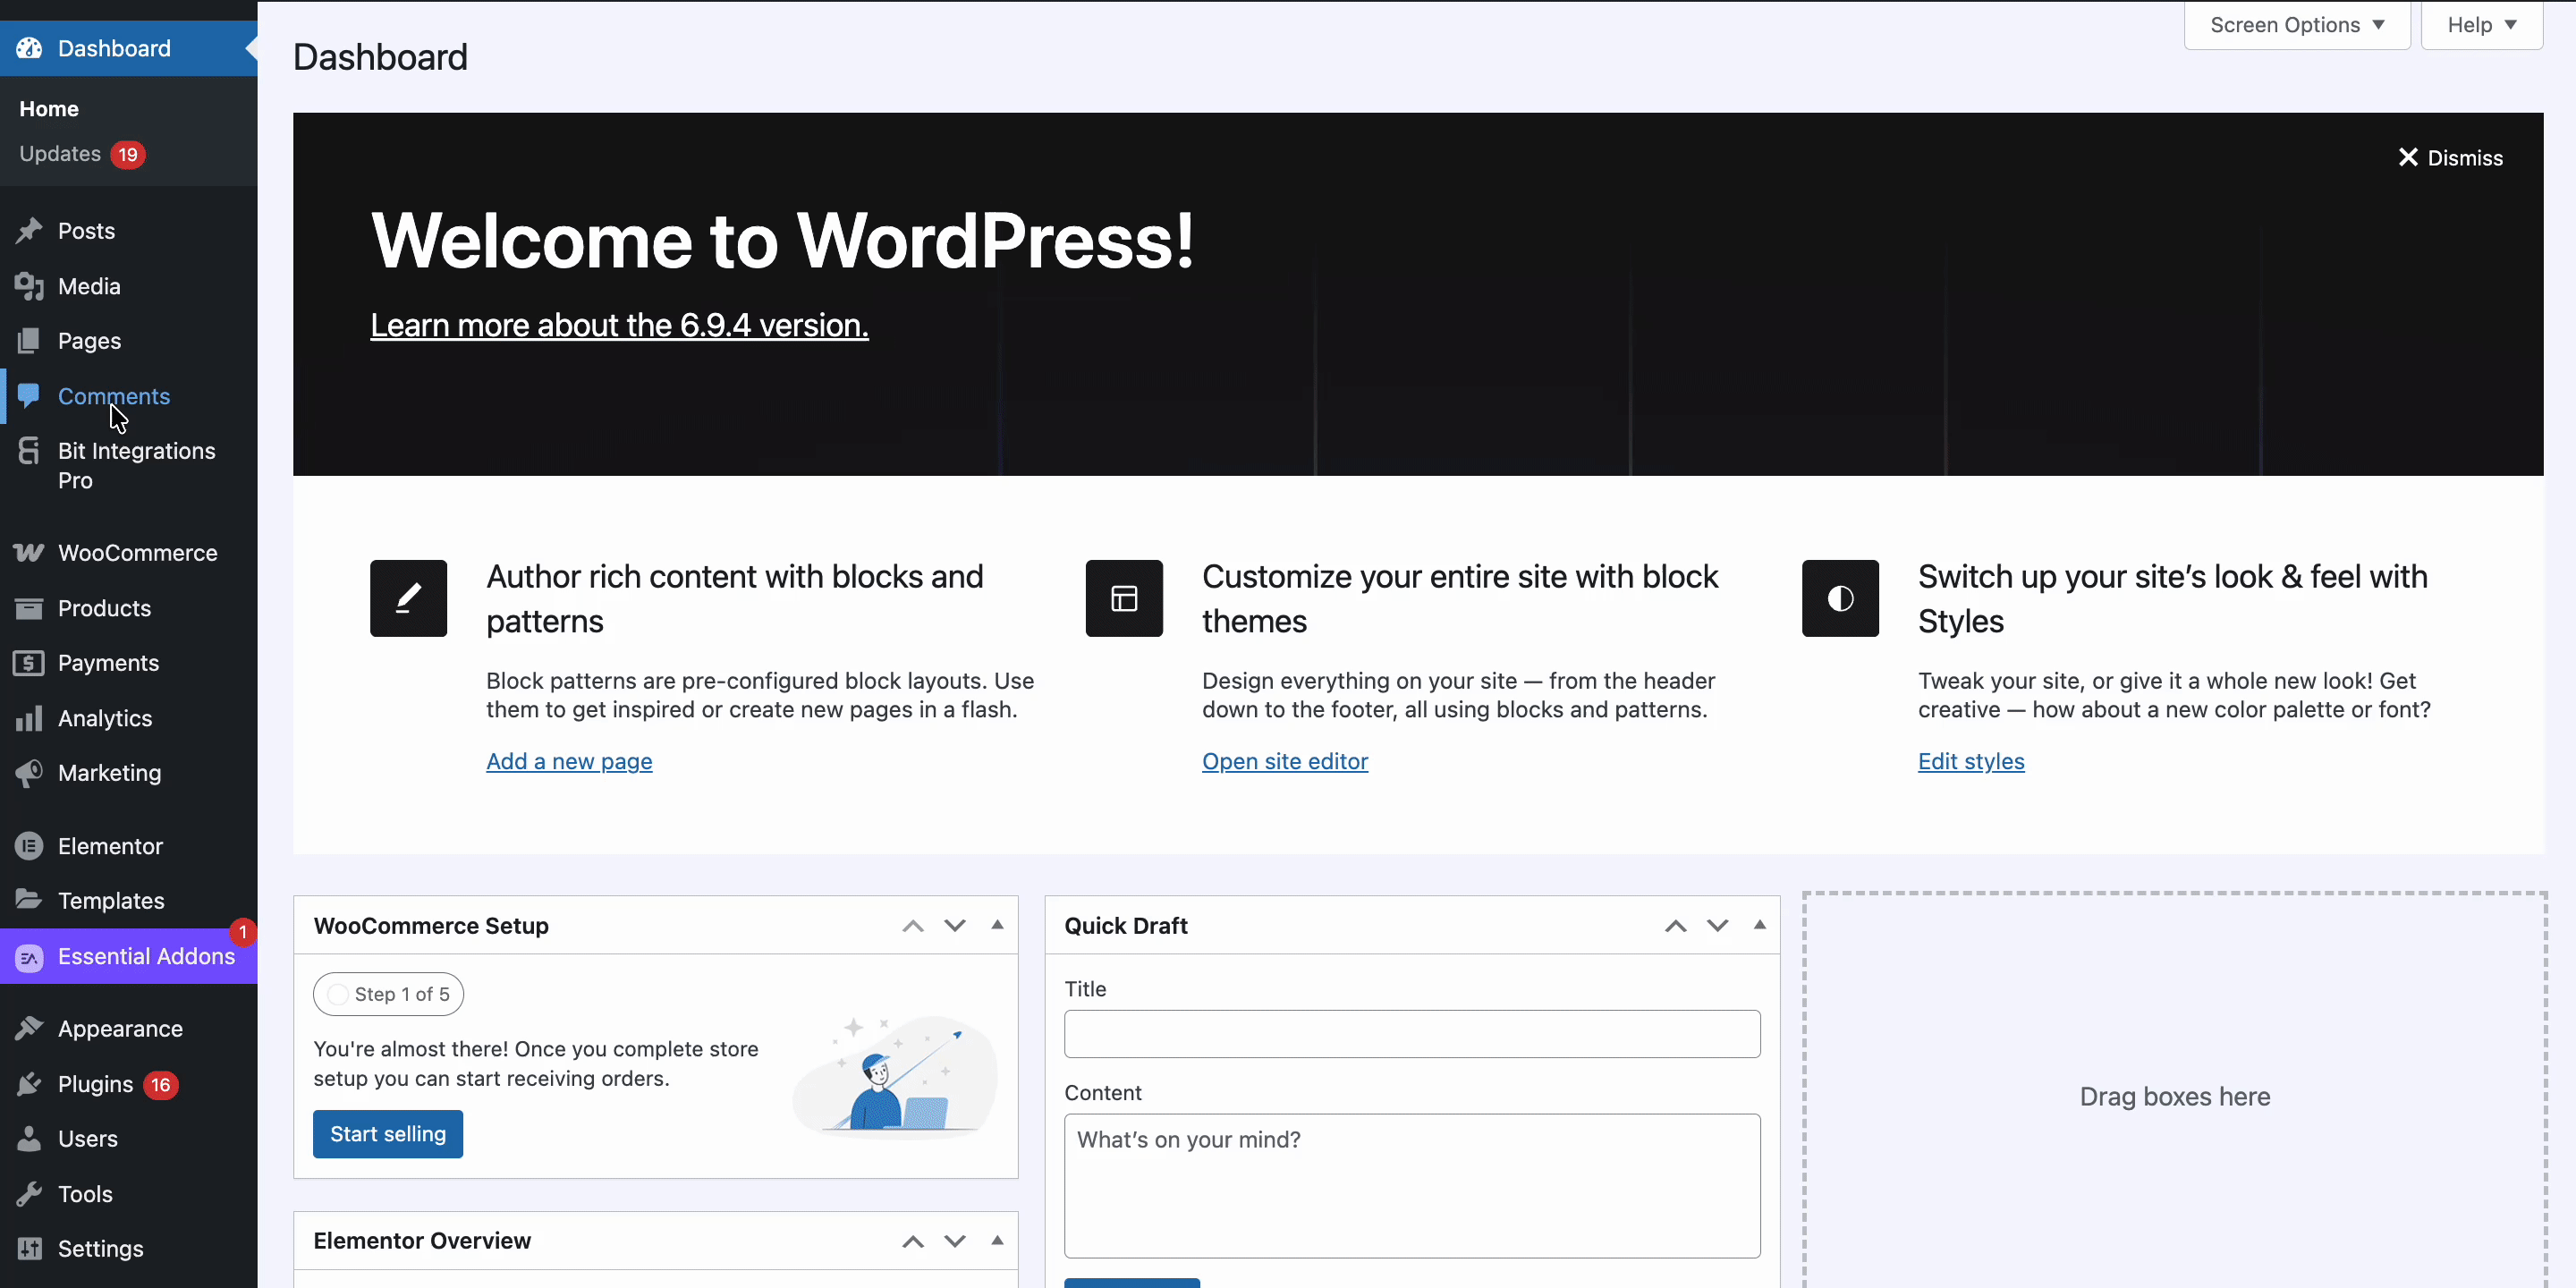Open the Screen Options dropdown

(2297, 25)
